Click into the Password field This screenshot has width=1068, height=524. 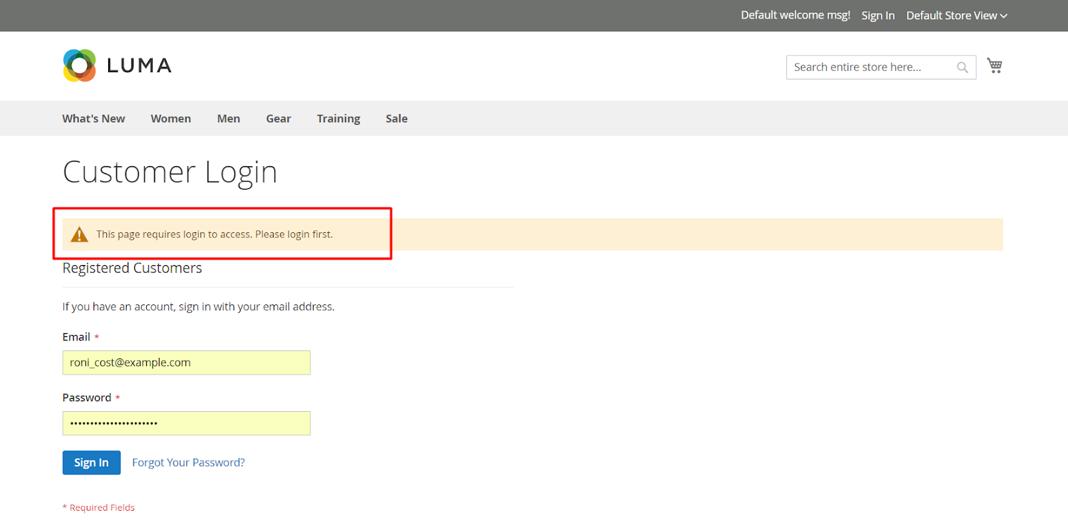(x=186, y=423)
